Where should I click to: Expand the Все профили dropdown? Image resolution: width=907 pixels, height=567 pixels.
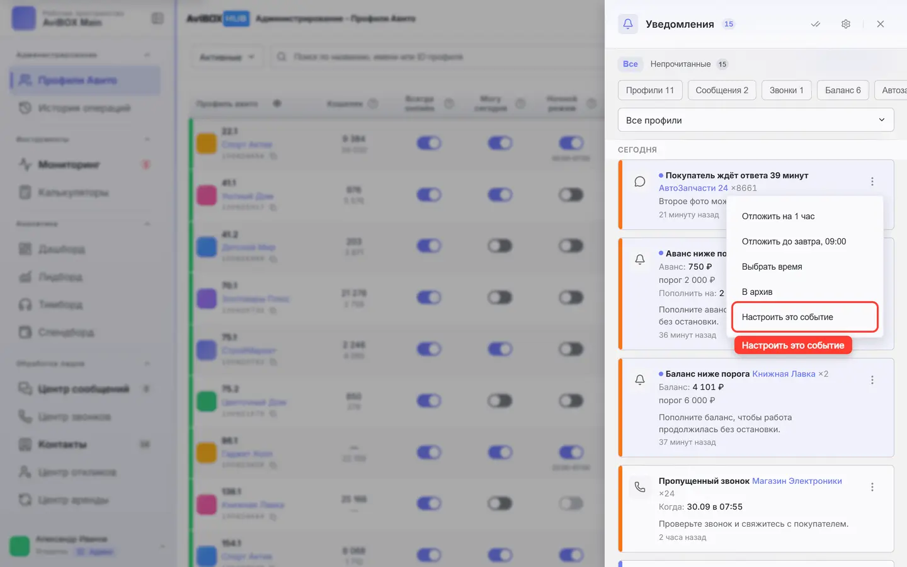tap(756, 120)
